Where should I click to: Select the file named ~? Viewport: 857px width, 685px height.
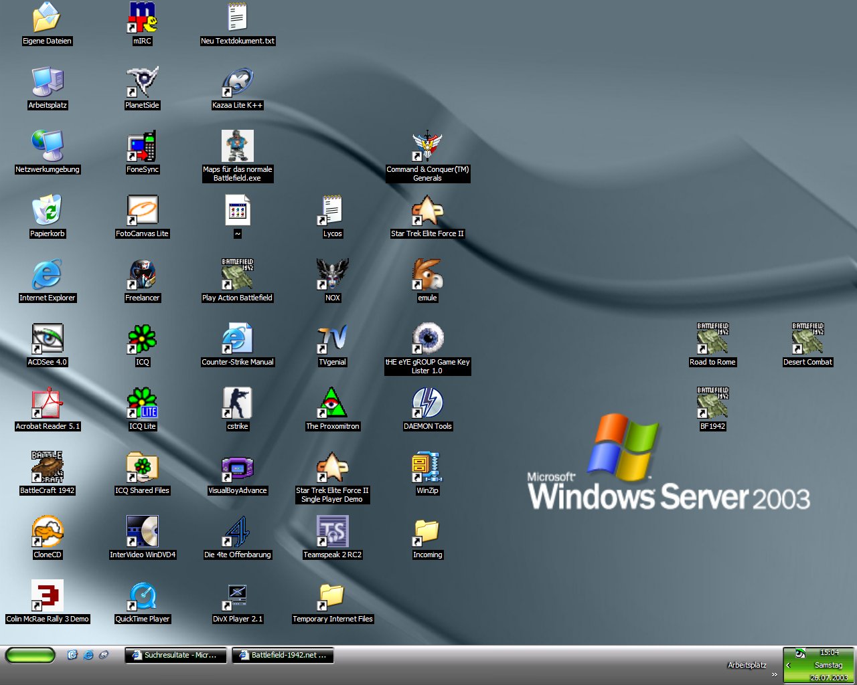237,211
